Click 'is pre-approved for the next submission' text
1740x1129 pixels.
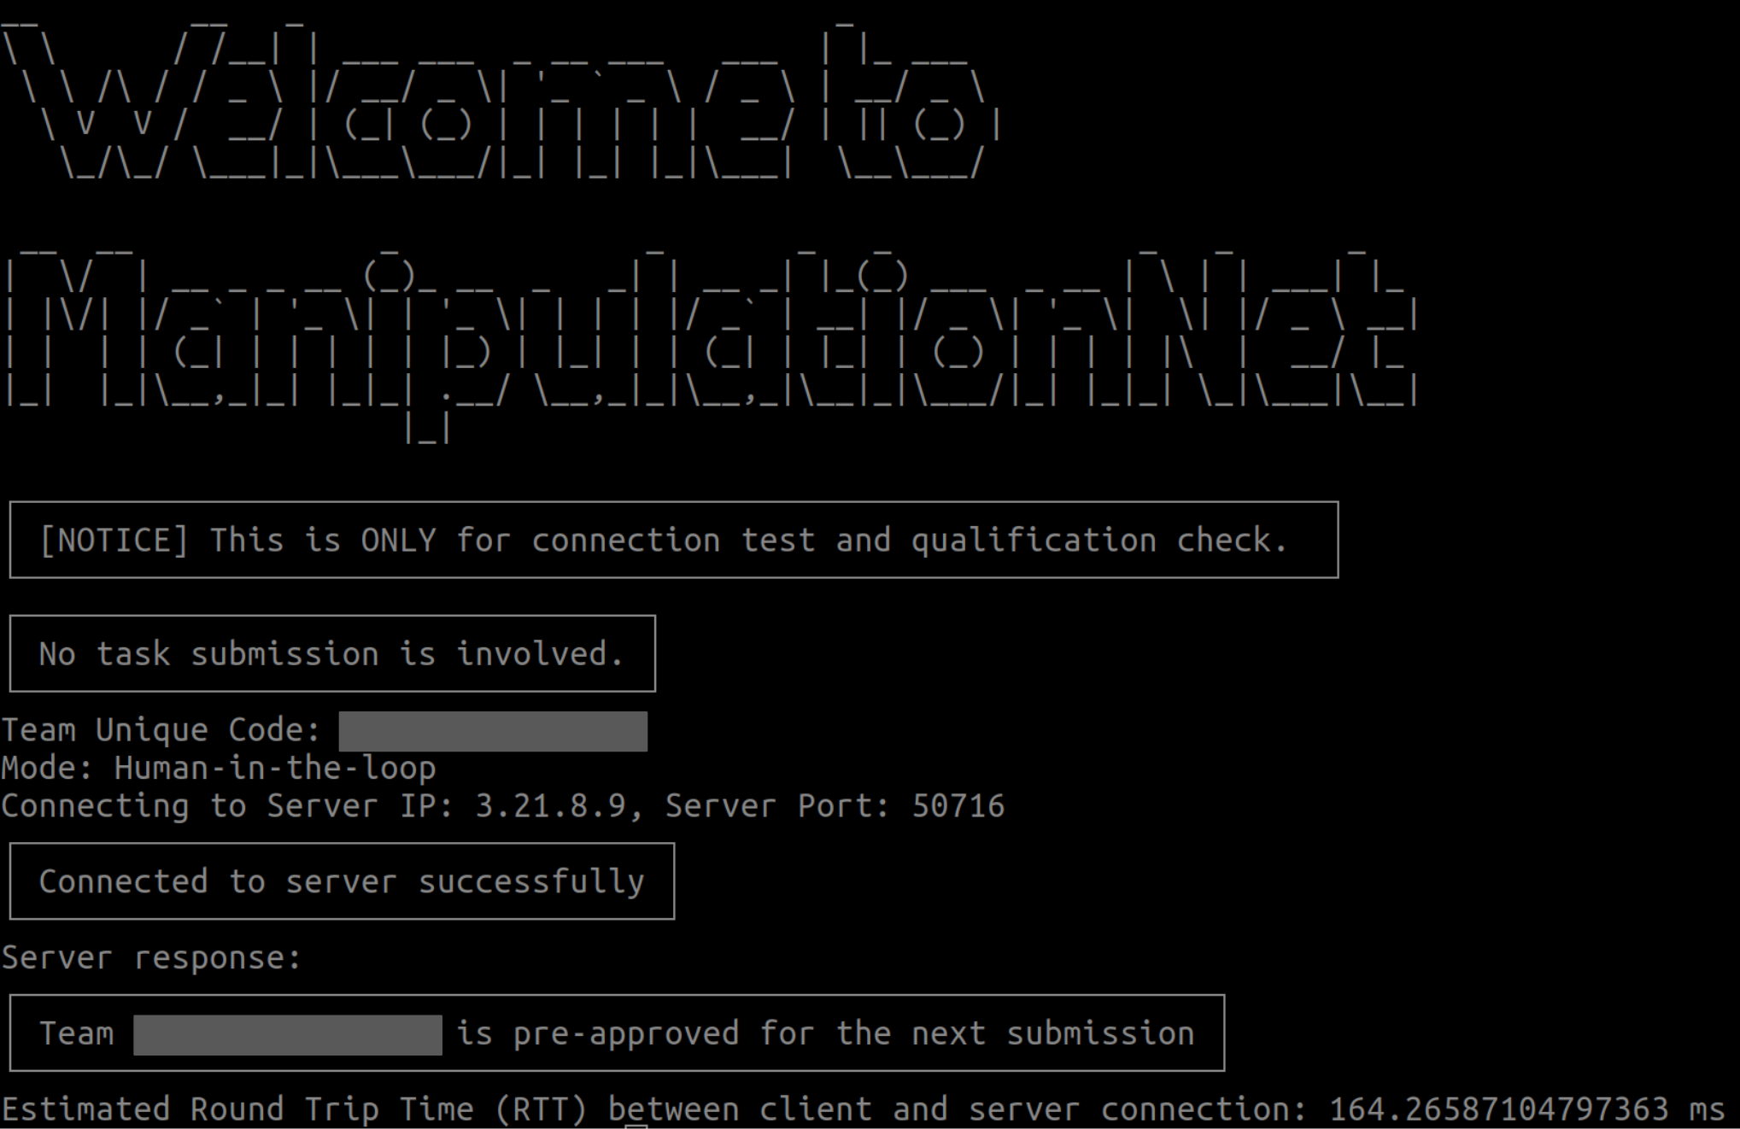825,1034
